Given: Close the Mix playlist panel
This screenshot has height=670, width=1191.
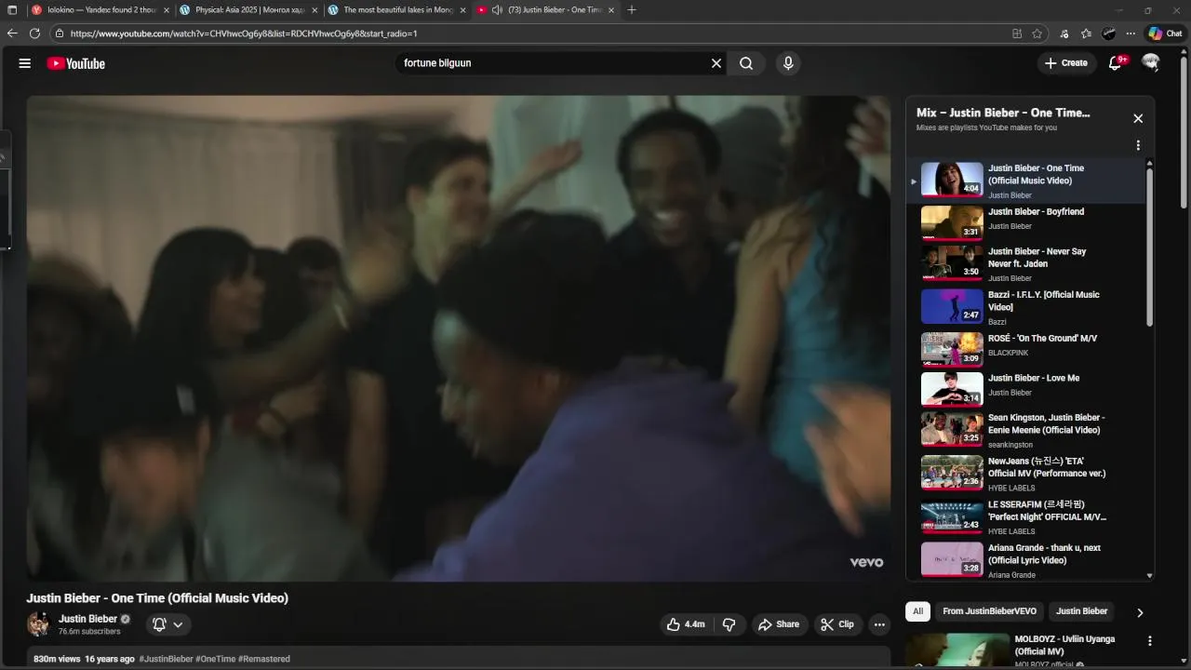Looking at the screenshot, I should click(x=1138, y=118).
